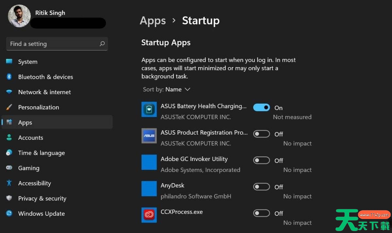
Task: Click the Startup breadcrumb title
Action: point(201,21)
